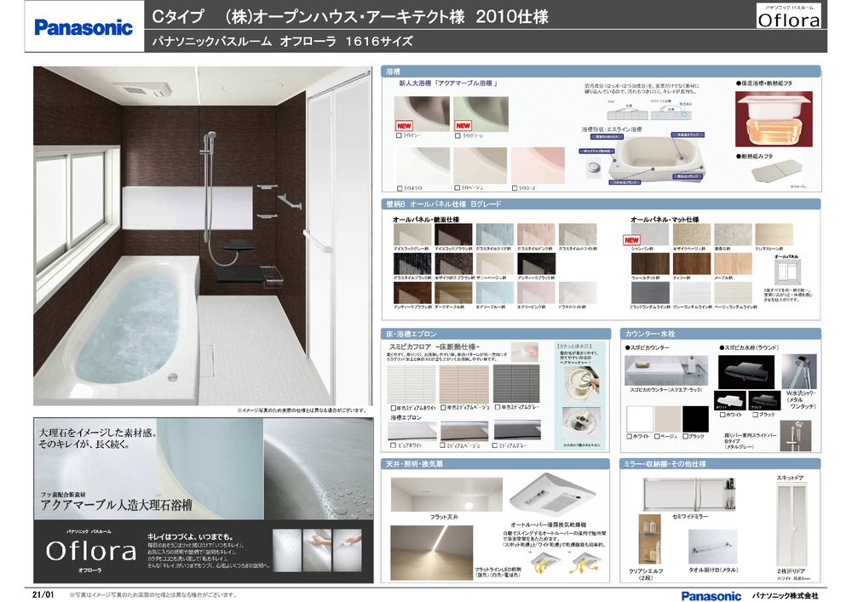Check the counter ベージュ color box
The width and height of the screenshot is (852, 602).
[x=657, y=436]
